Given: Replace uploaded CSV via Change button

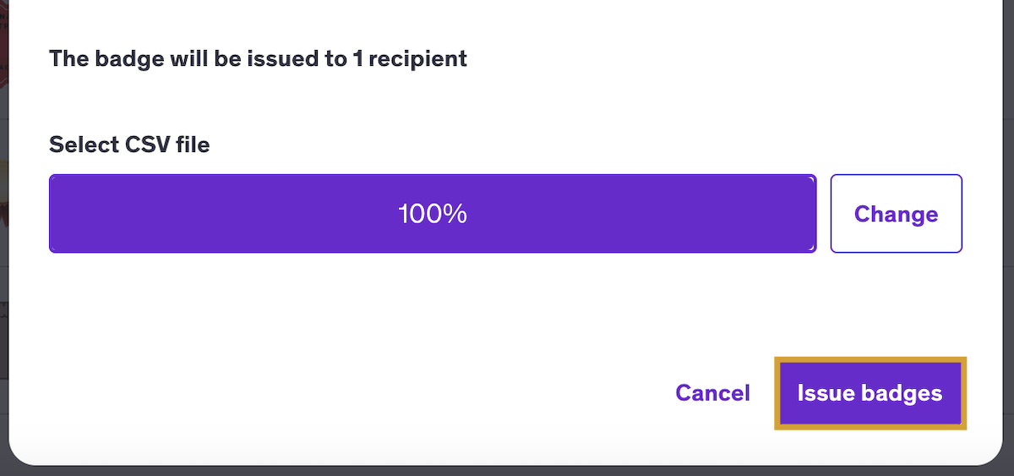Looking at the screenshot, I should pyautogui.click(x=896, y=214).
